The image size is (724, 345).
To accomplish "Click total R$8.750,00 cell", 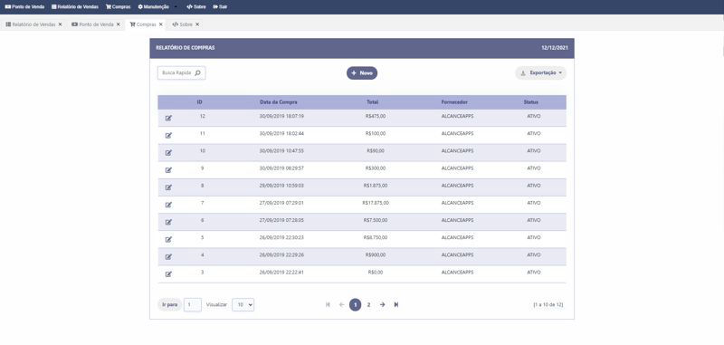I will pos(376,237).
